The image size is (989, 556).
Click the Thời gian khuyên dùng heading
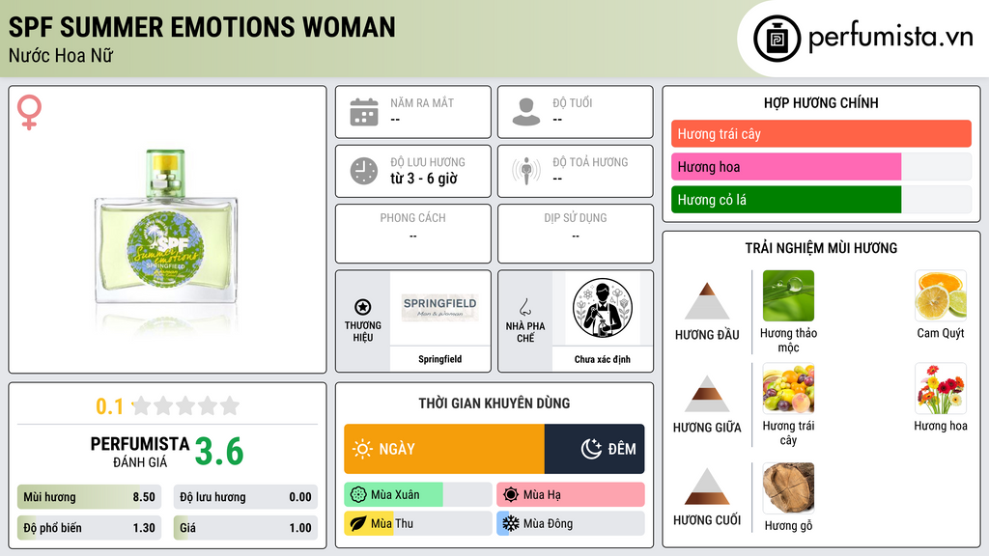click(x=494, y=403)
